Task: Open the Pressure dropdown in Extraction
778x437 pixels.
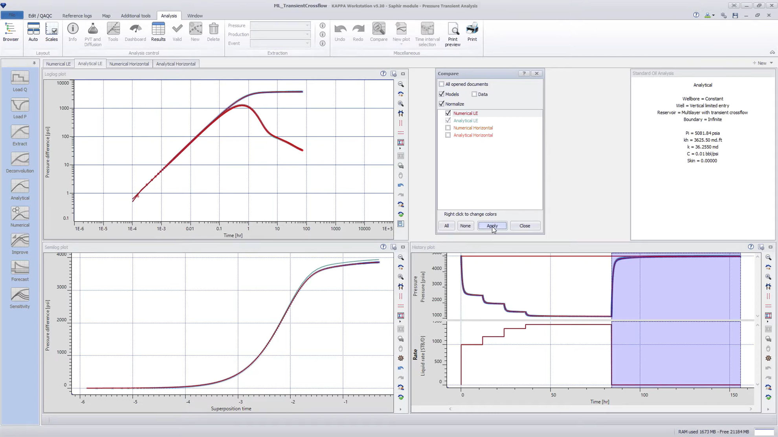Action: coord(306,25)
